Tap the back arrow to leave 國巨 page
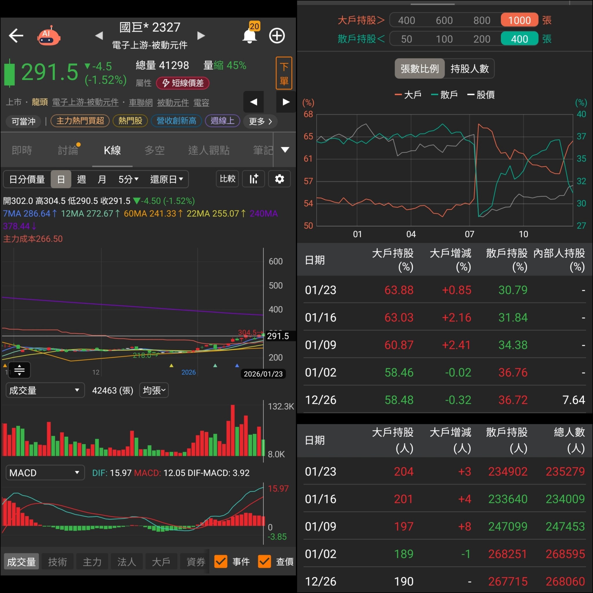Viewport: 593px width, 593px height. tap(16, 35)
